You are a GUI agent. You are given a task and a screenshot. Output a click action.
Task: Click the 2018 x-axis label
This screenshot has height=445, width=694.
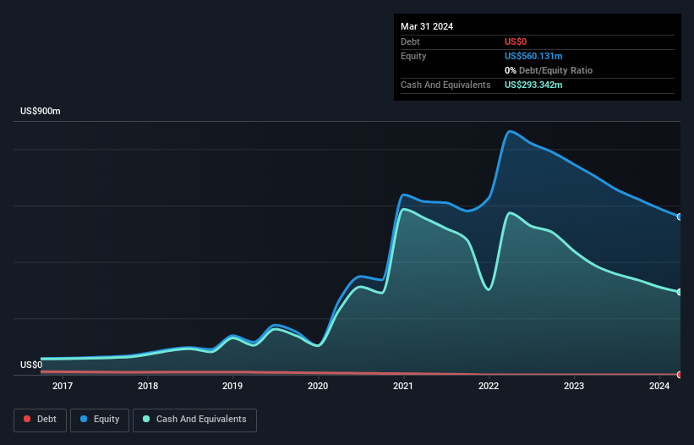pyautogui.click(x=148, y=386)
